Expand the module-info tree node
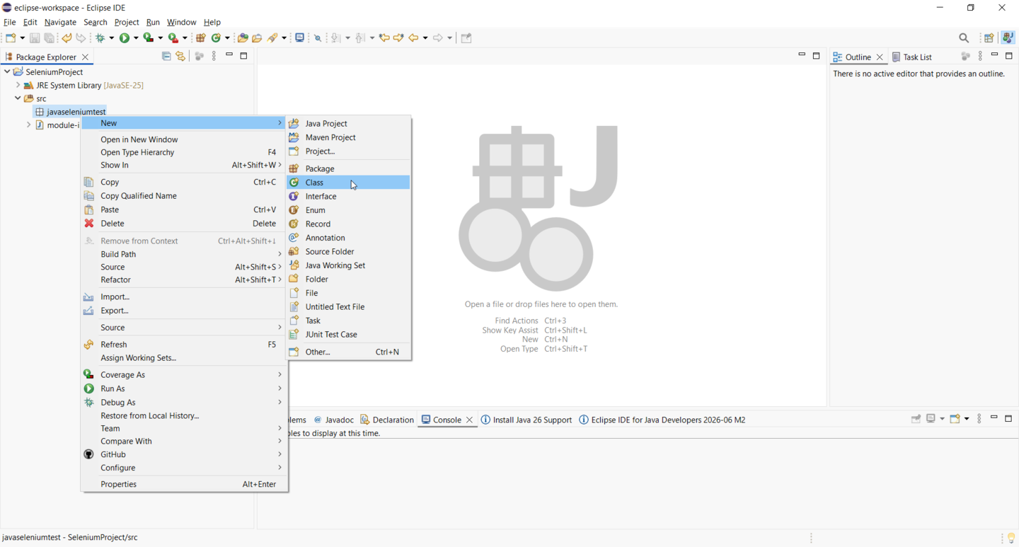 point(28,125)
